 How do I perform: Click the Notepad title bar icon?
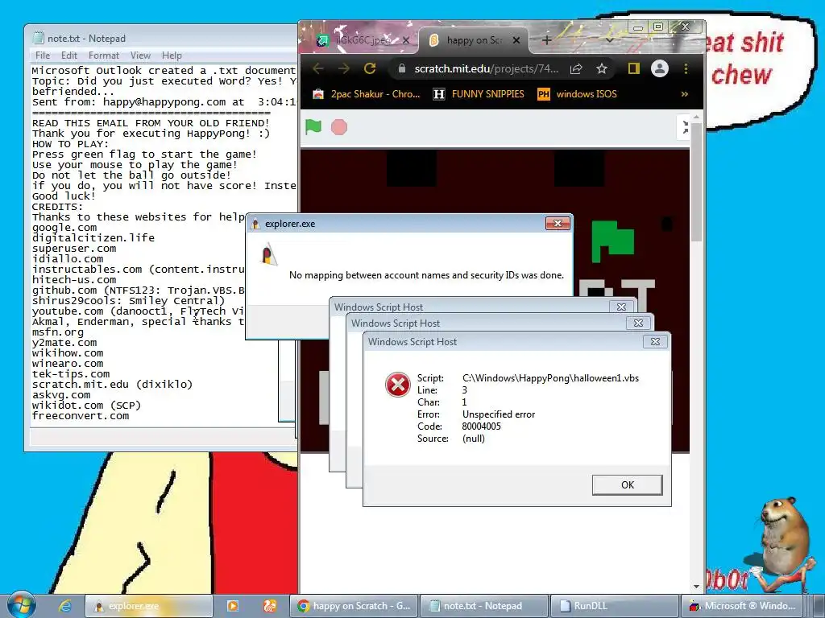tap(38, 38)
